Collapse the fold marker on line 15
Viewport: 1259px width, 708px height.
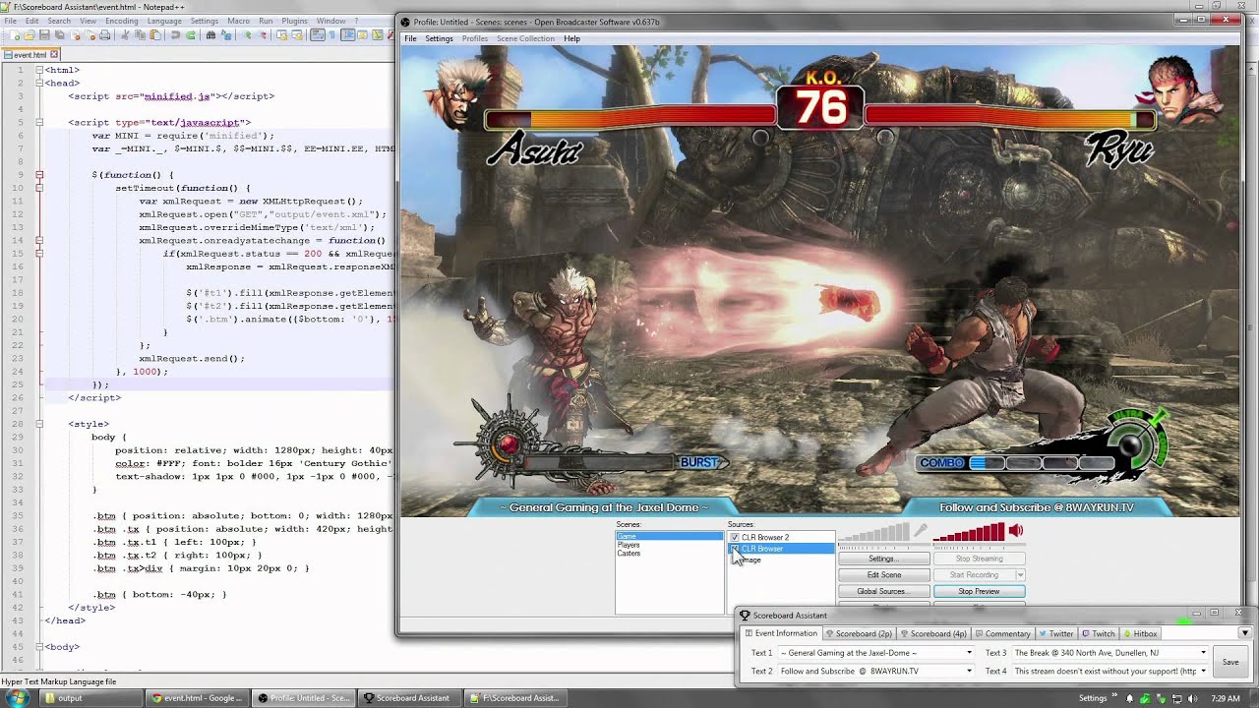39,254
